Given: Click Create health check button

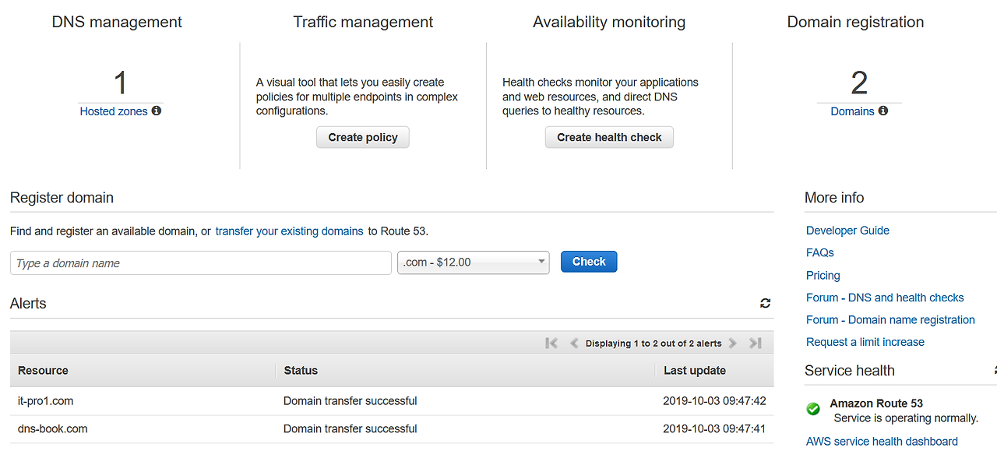Looking at the screenshot, I should tap(609, 137).
